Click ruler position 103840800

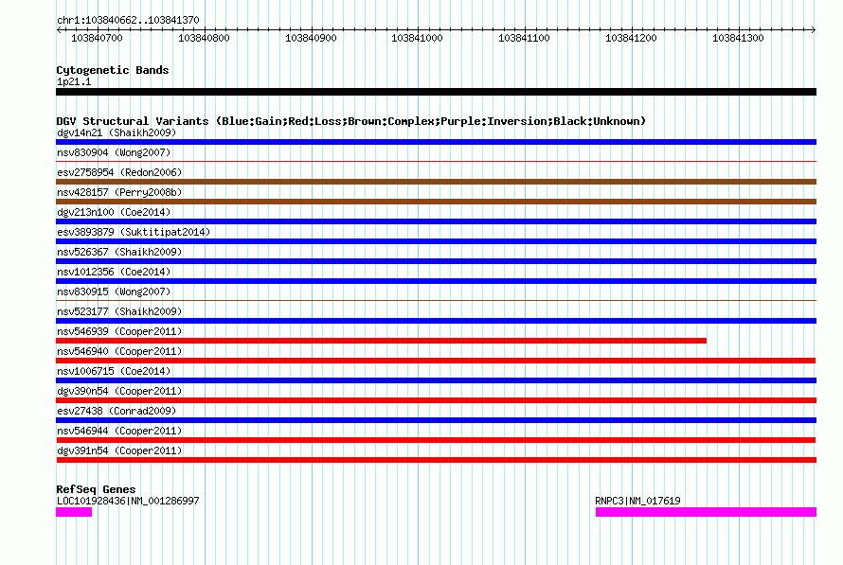tap(205, 38)
